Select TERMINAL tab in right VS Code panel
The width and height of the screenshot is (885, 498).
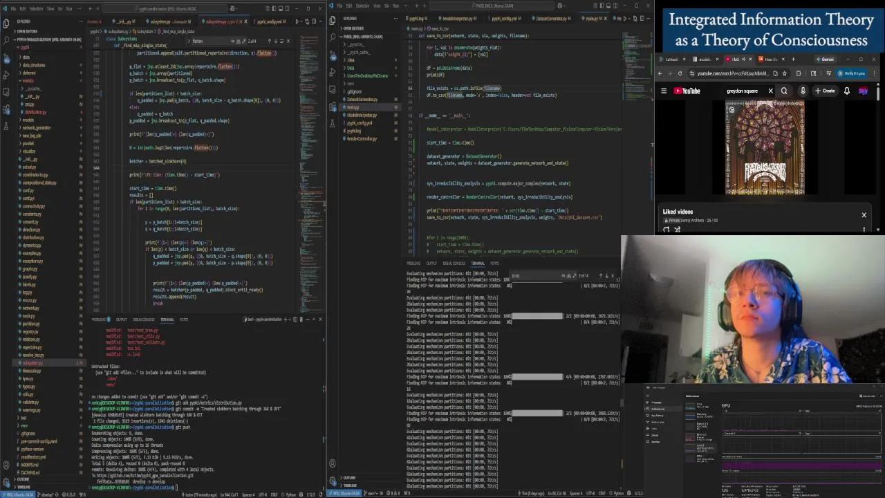[x=478, y=263]
